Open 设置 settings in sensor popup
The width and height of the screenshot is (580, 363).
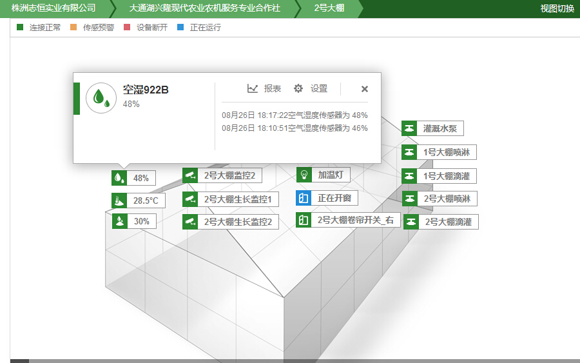[311, 89]
